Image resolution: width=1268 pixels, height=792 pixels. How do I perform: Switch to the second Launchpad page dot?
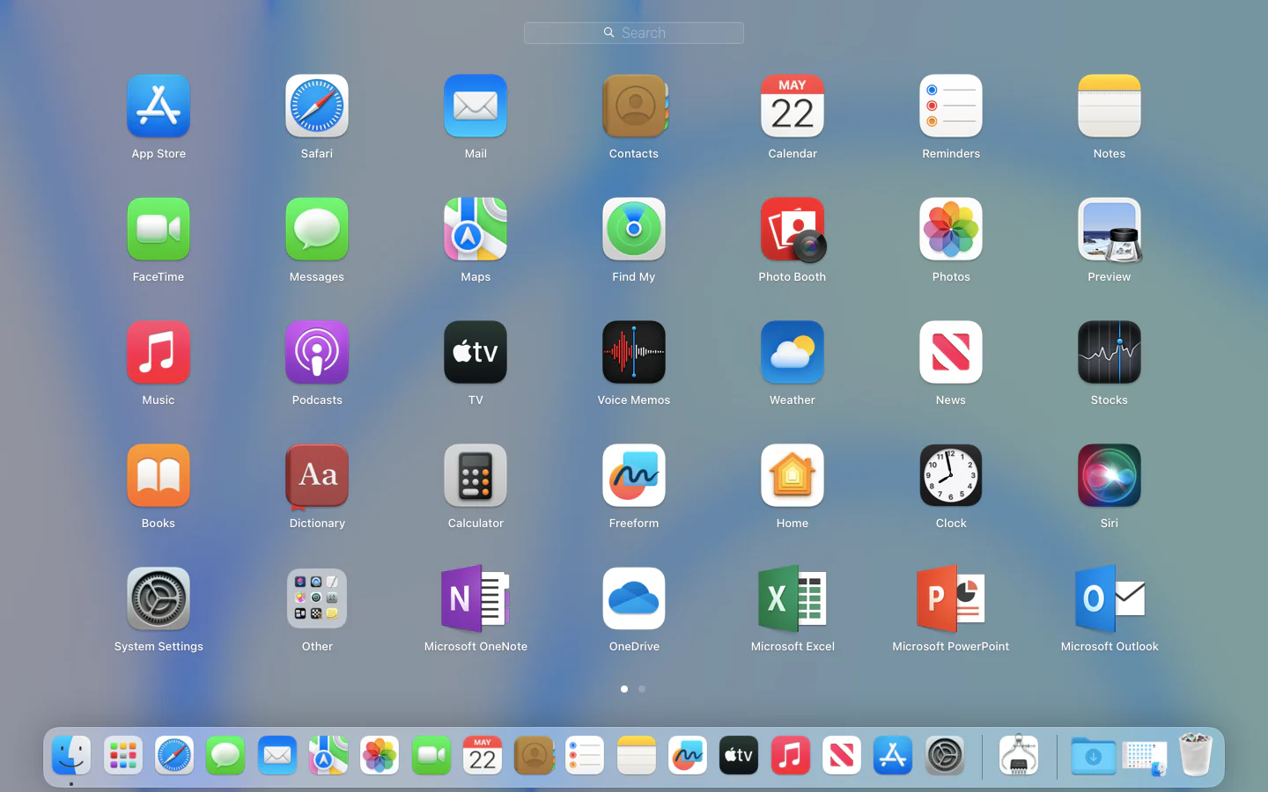[642, 689]
